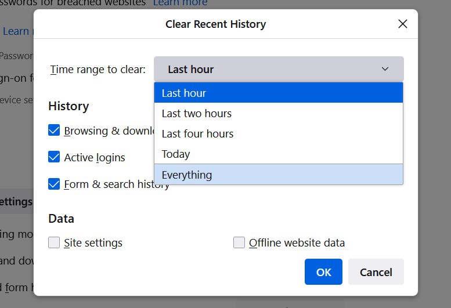Choose 'Last two hours' option
The height and width of the screenshot is (308, 451).
pos(278,113)
